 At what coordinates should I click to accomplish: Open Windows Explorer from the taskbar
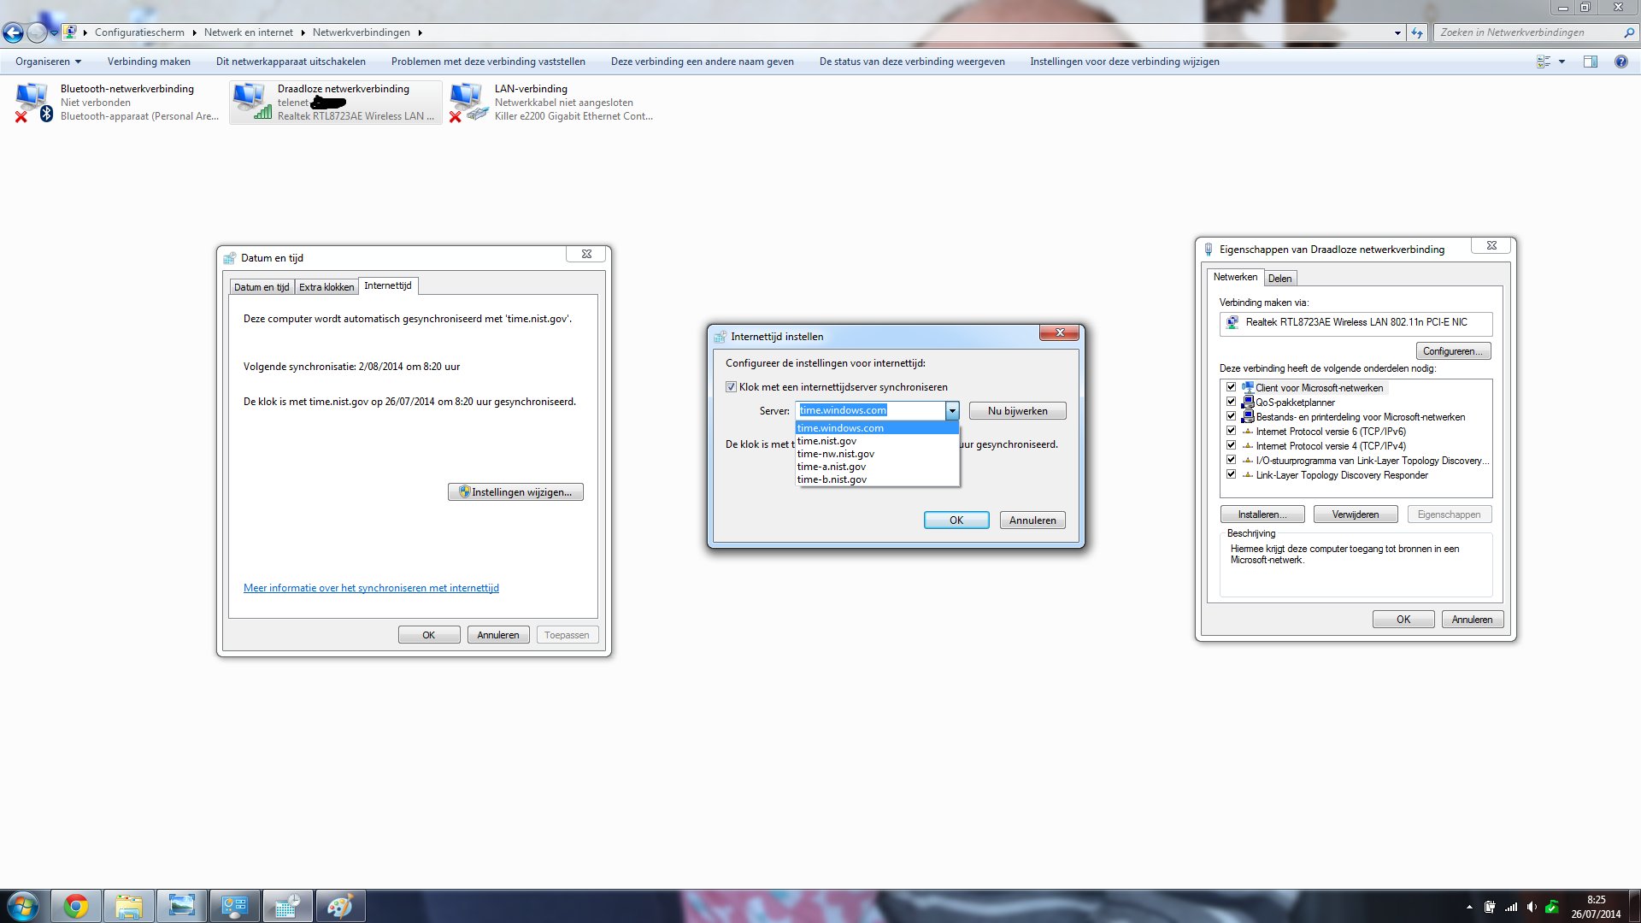click(129, 906)
